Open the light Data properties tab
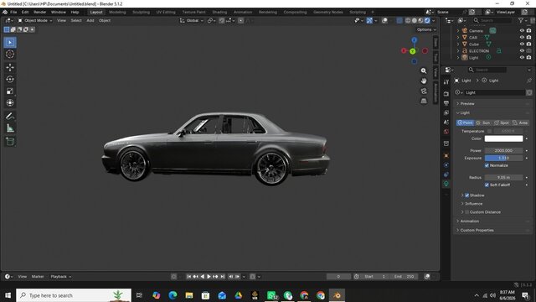 (446, 184)
